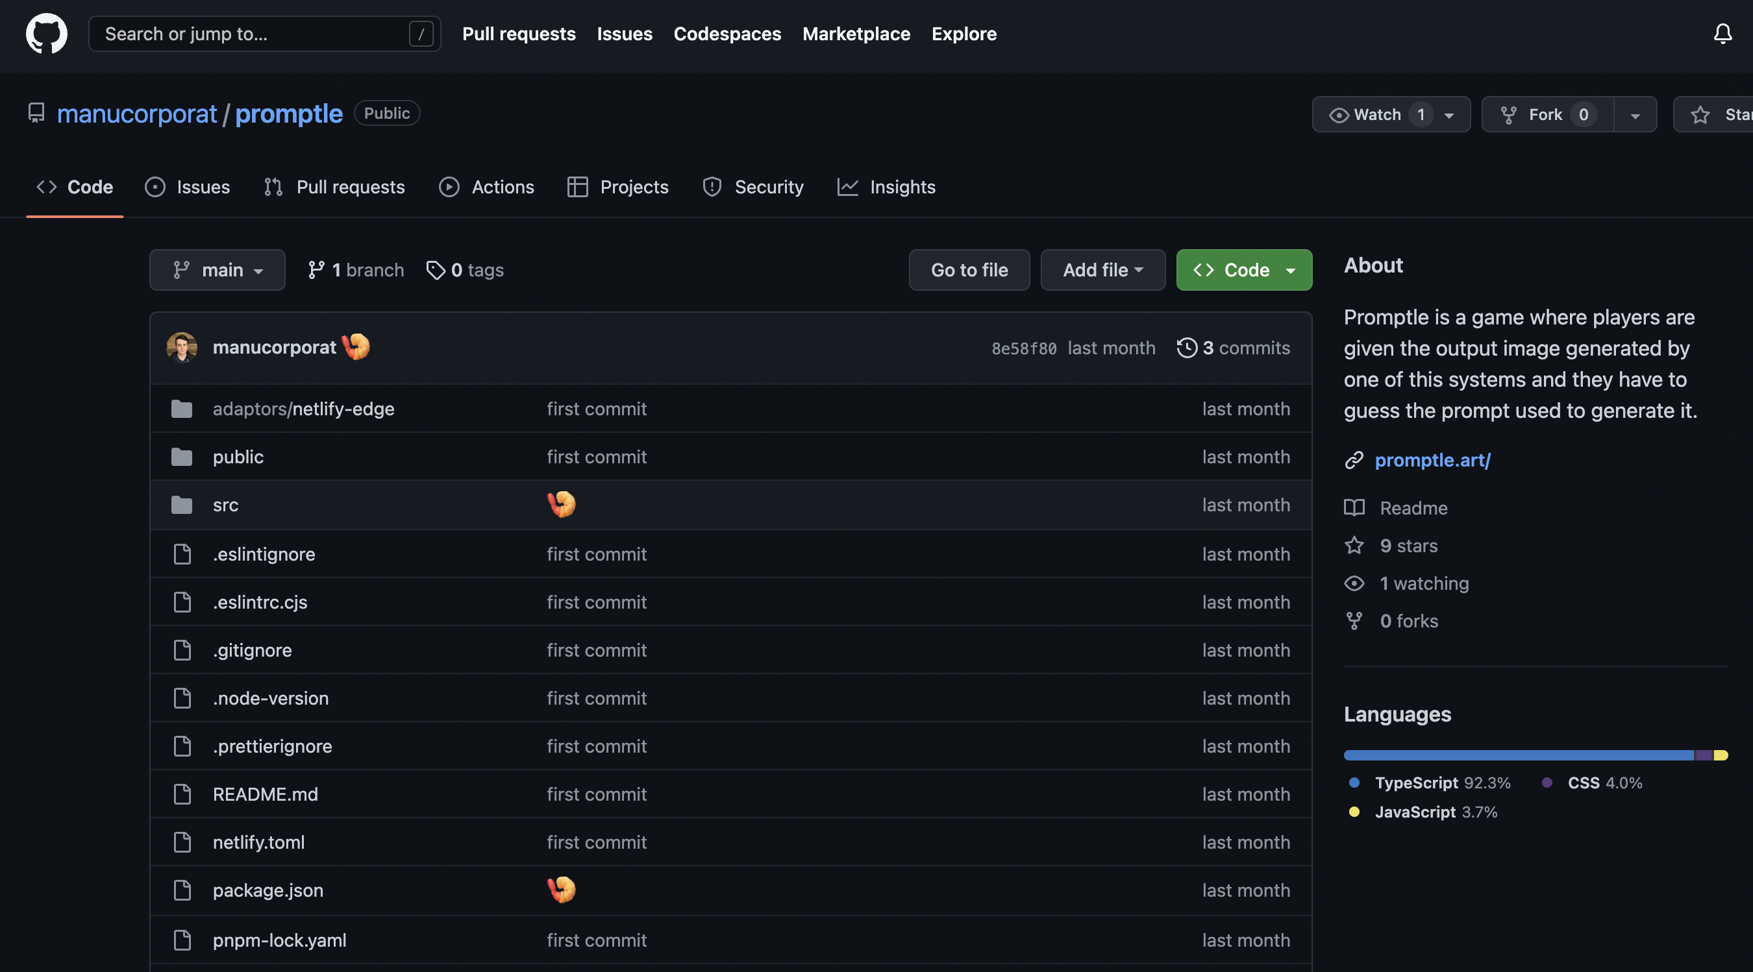Click manucorporat's avatar thumbnail

point(182,348)
